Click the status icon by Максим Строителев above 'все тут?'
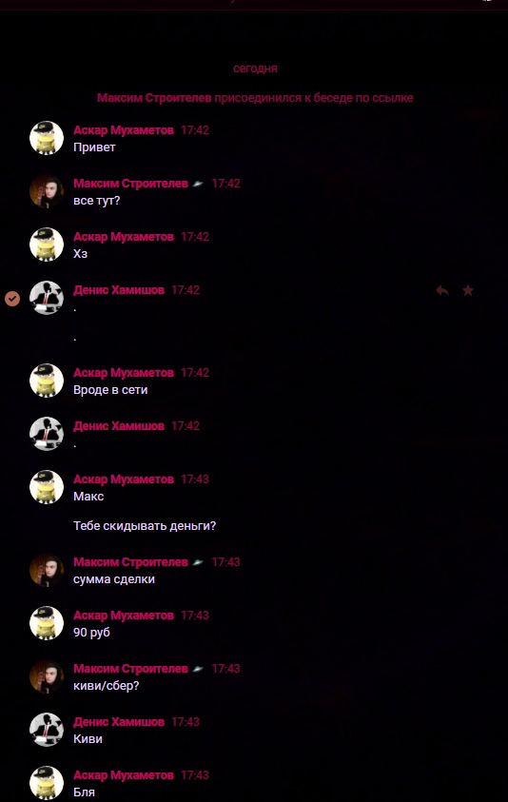This screenshot has height=802, width=508. click(198, 185)
